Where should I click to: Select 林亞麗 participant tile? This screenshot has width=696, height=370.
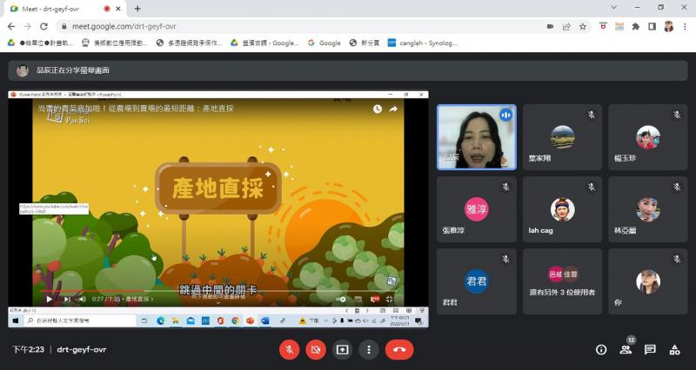tap(648, 209)
